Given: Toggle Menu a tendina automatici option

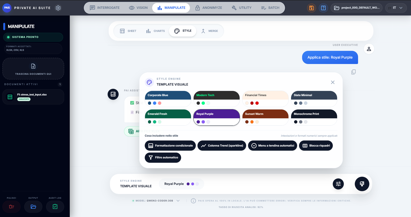Looking at the screenshot, I should (273, 146).
